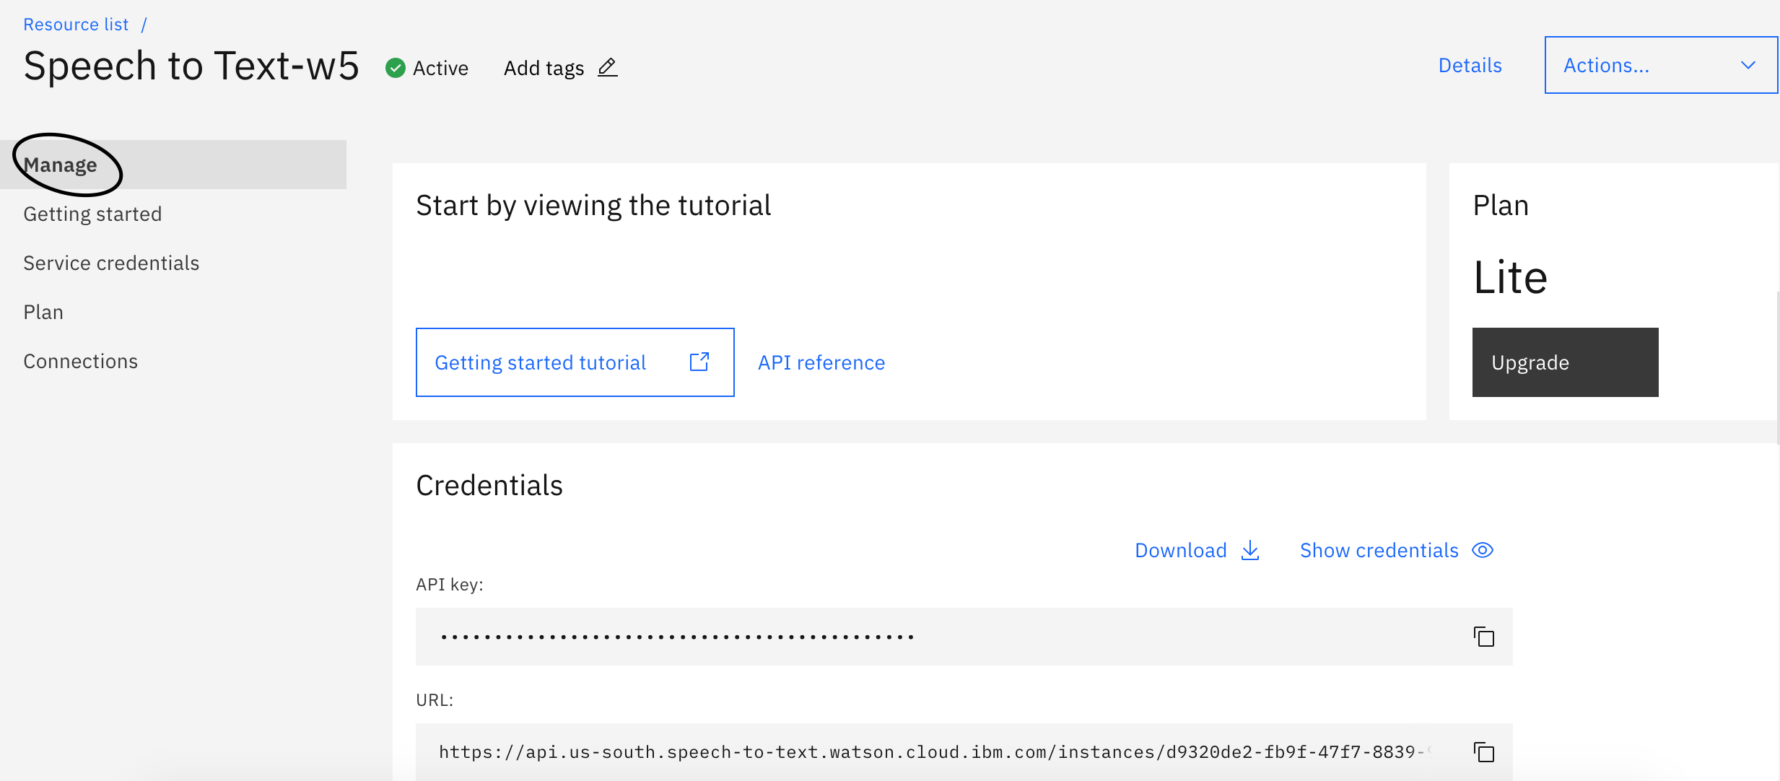Copy the API key with copy icon

1483,637
